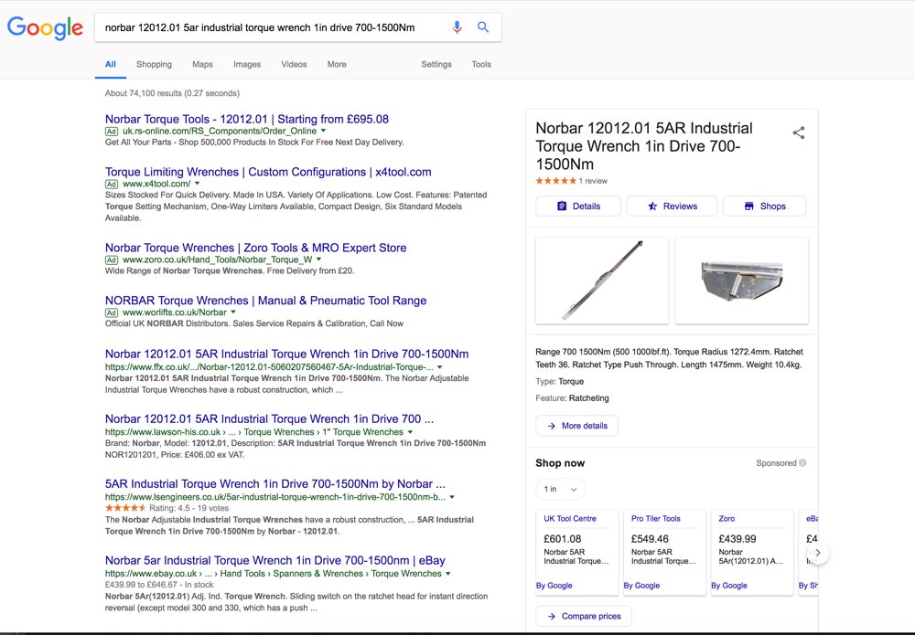
Task: Expand ebay.co.uk result dropdown arrow
Action: [x=448, y=574]
